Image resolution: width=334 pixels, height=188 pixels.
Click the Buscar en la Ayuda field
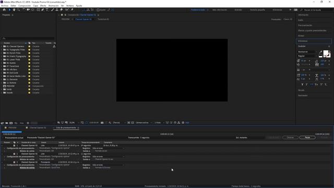[x=317, y=10]
